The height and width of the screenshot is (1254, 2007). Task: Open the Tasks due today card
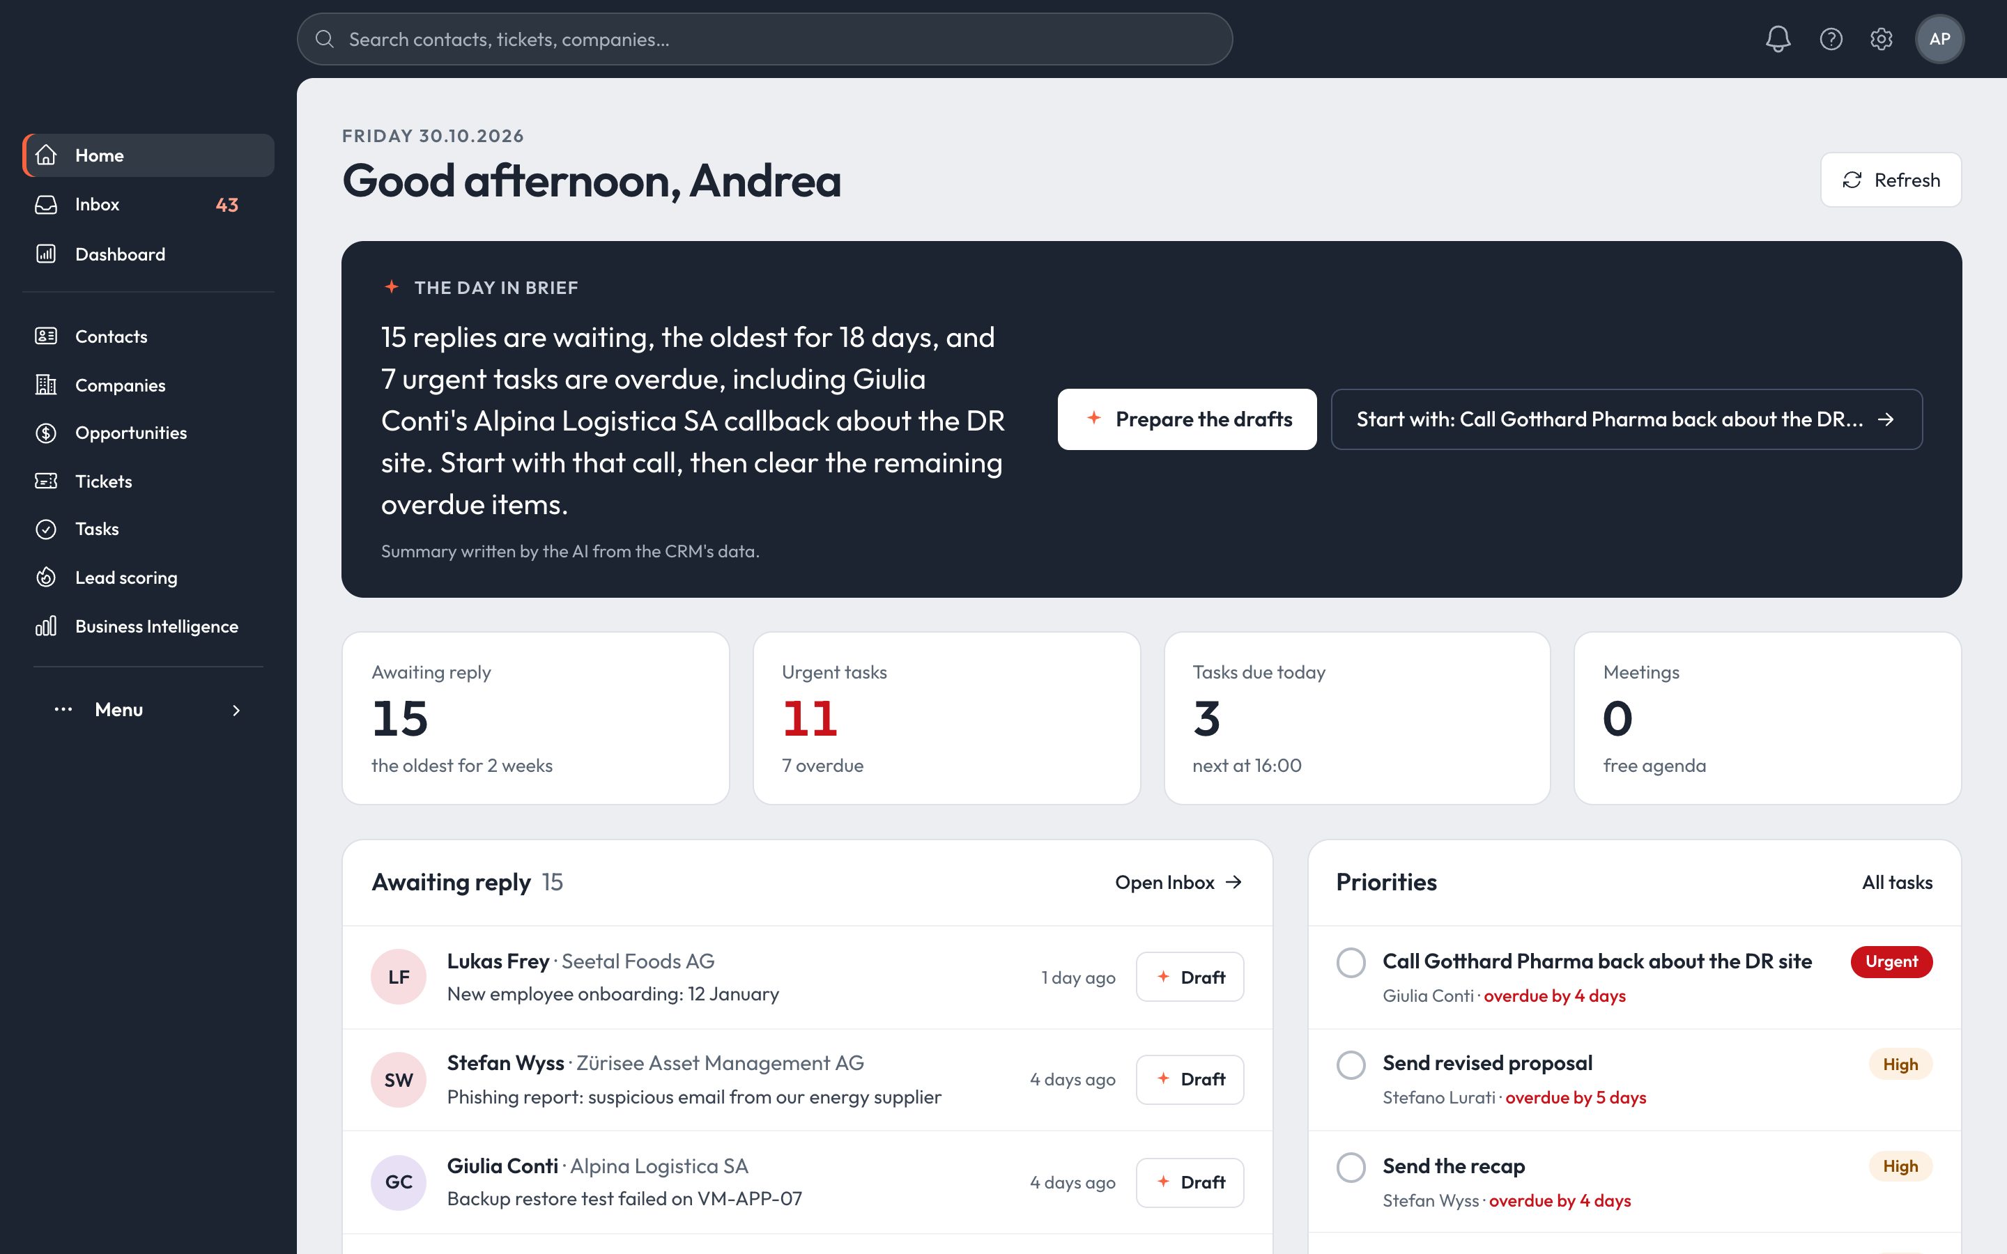(1357, 718)
